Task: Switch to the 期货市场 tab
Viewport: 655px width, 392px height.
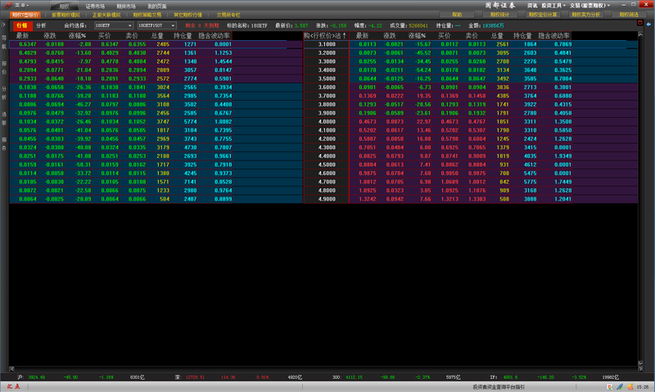Action: point(126,5)
